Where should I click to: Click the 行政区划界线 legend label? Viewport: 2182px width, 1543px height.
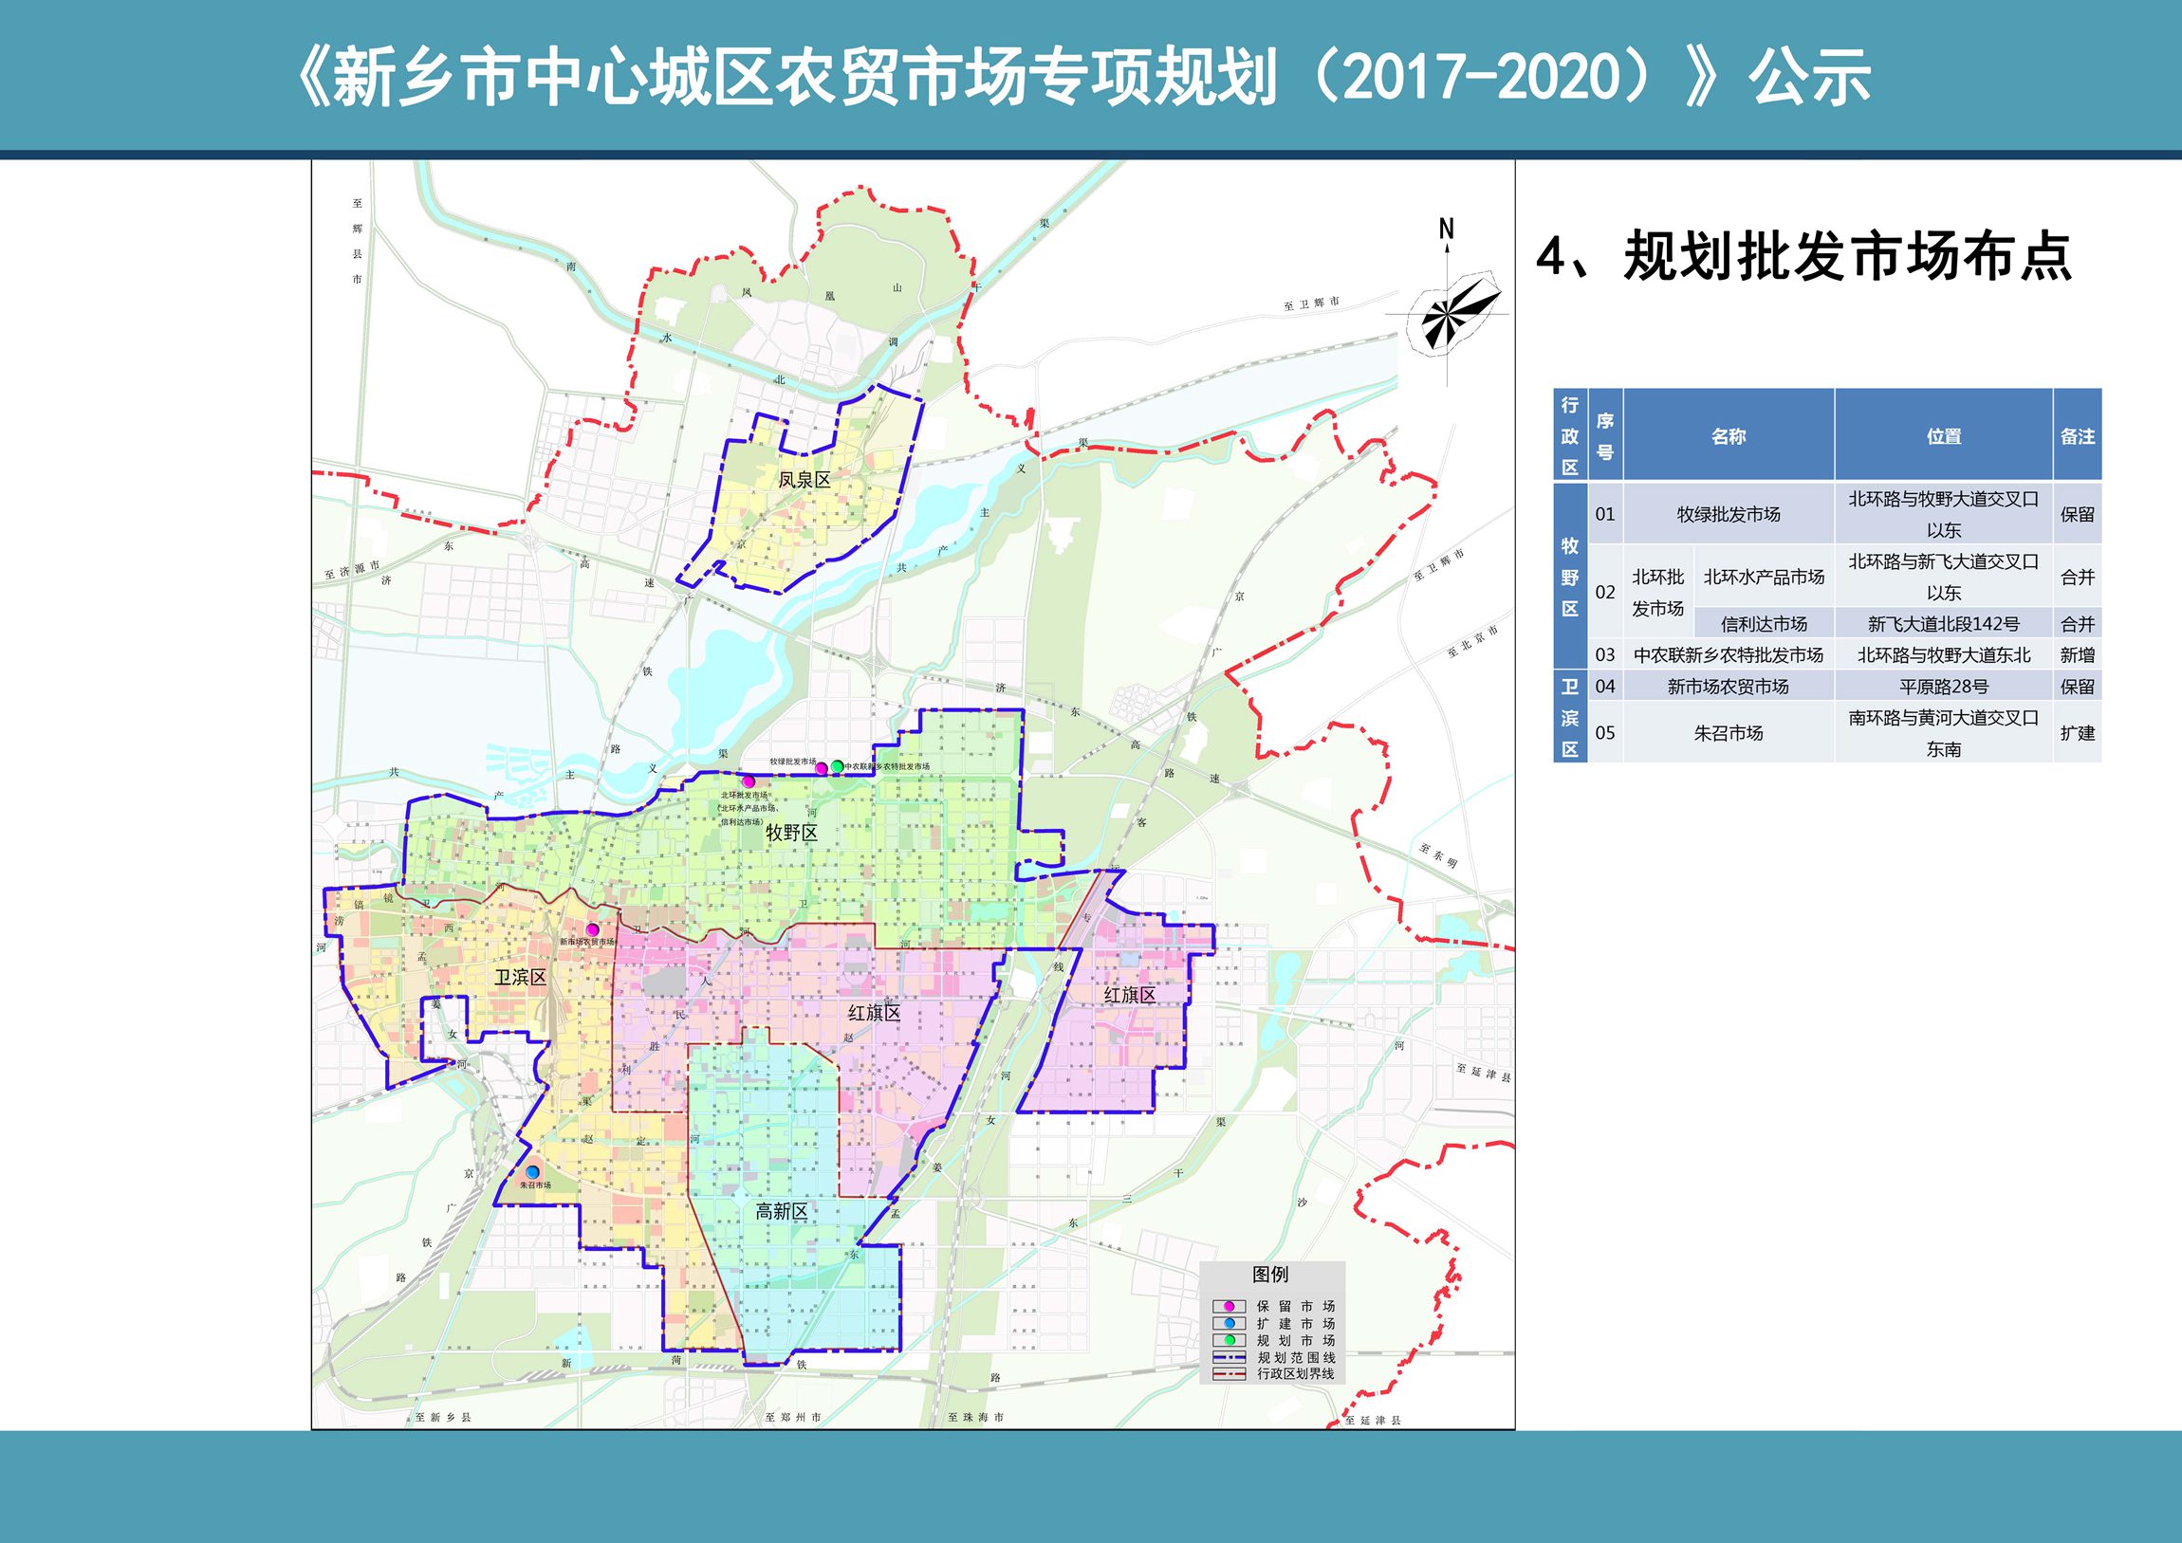(1296, 1374)
